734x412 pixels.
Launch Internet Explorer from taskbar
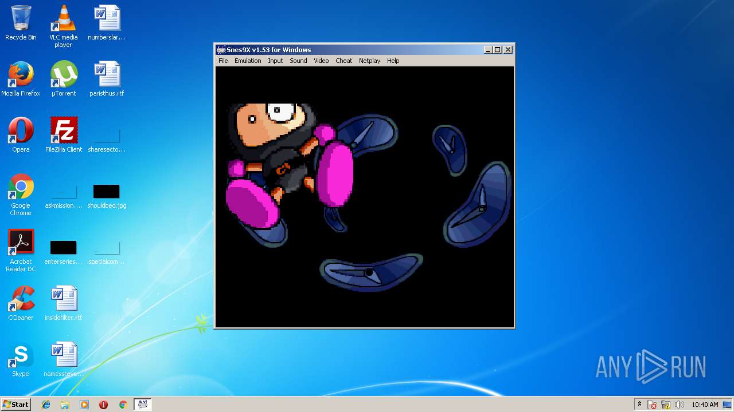[46, 405]
